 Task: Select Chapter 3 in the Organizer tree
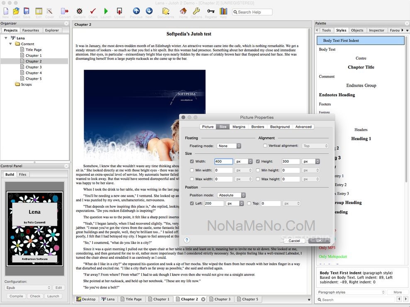(34, 67)
